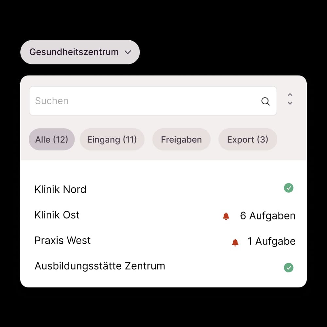Choose Praxis West from the list

pyautogui.click(x=63, y=240)
